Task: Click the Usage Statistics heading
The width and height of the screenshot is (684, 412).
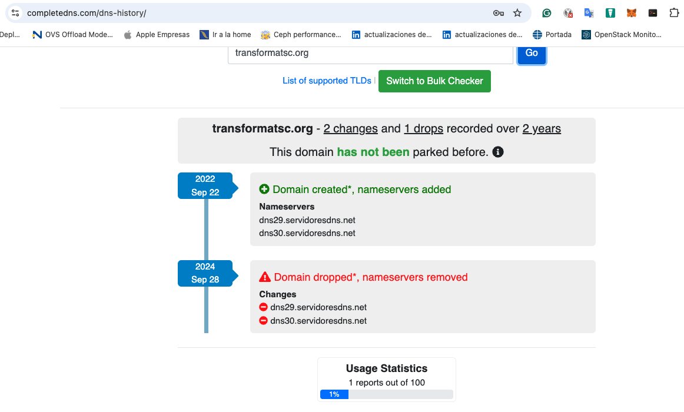Action: pos(387,368)
